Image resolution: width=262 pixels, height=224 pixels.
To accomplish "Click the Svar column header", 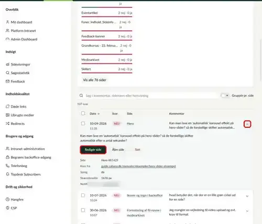I will (x=115, y=114).
